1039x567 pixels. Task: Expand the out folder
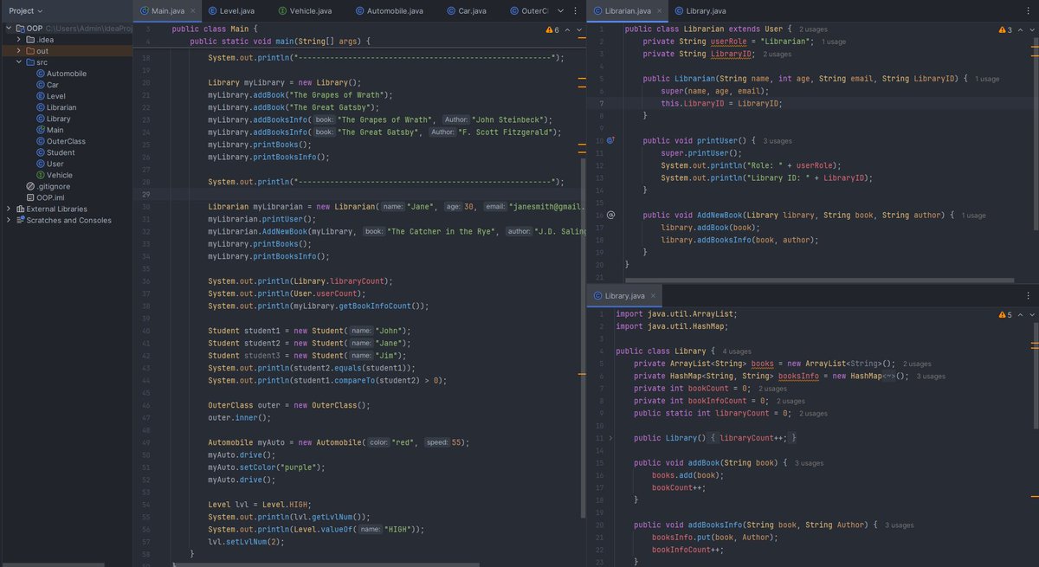coord(20,51)
